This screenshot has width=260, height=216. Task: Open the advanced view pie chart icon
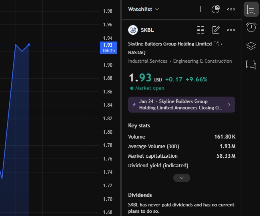[x=216, y=9]
